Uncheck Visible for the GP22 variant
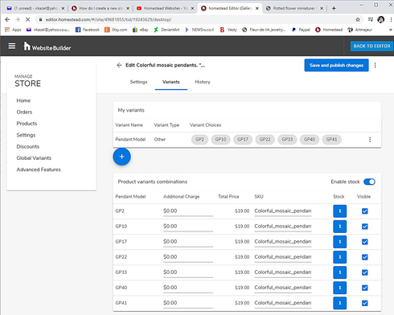The width and height of the screenshot is (394, 315). coord(364,257)
